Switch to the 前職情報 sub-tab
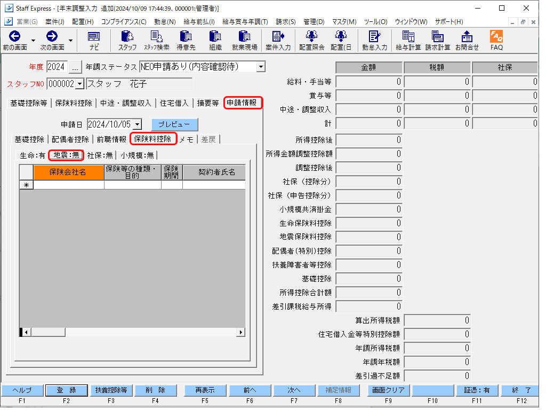546x410 pixels. 111,139
